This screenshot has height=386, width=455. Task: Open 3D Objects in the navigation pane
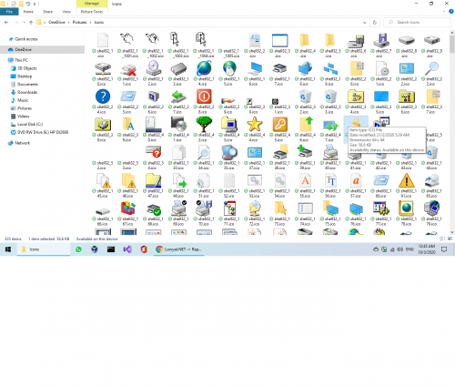(26, 68)
